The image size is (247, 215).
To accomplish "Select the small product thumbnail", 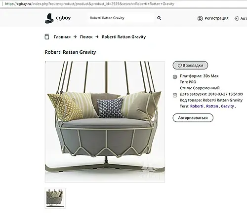I will click(55, 198).
